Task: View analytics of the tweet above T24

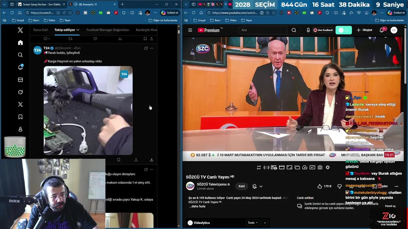Action: [120, 38]
